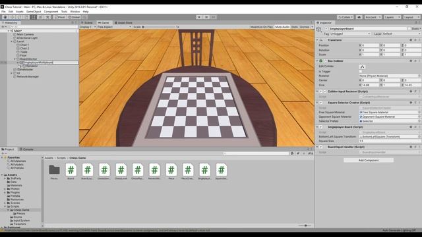Open the Tag dropdown
The height and width of the screenshot is (237, 422).
[349, 34]
